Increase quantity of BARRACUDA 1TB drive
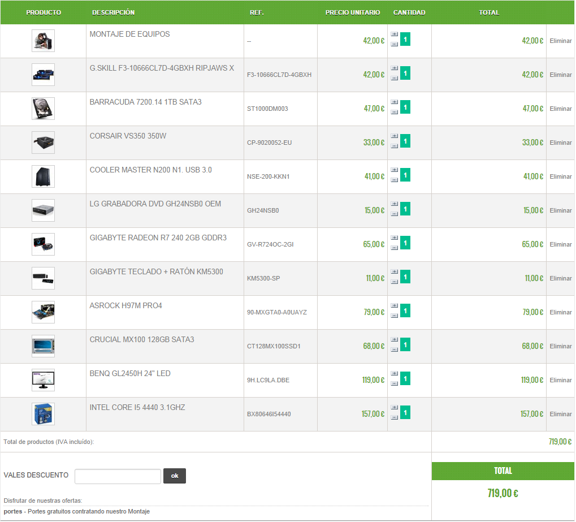The height and width of the screenshot is (522, 576). [x=394, y=102]
